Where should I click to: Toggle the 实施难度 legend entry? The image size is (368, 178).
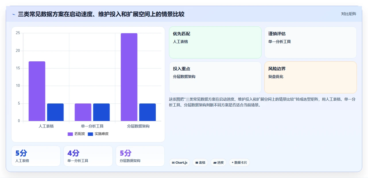click(x=98, y=134)
